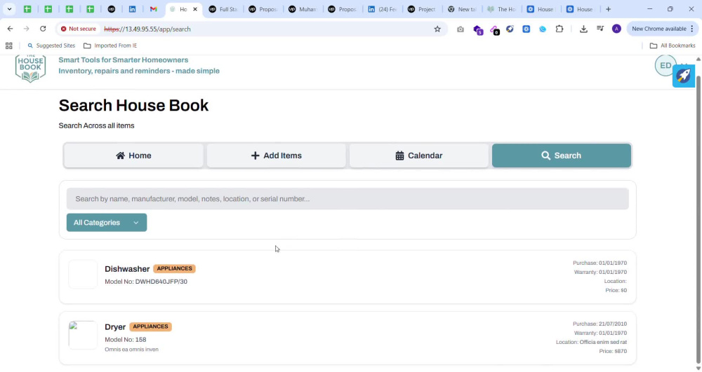Focus the search by name input field
702x372 pixels.
[347, 199]
